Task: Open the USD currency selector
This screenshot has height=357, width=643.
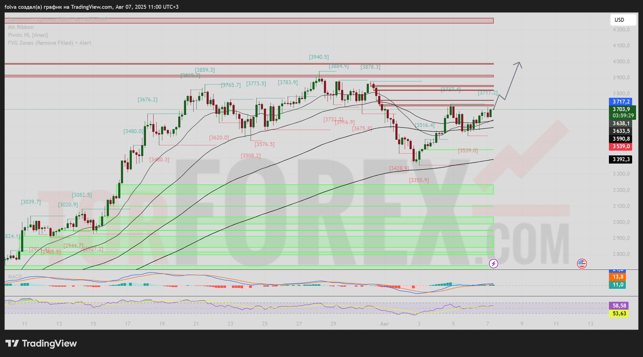Action: coord(623,20)
